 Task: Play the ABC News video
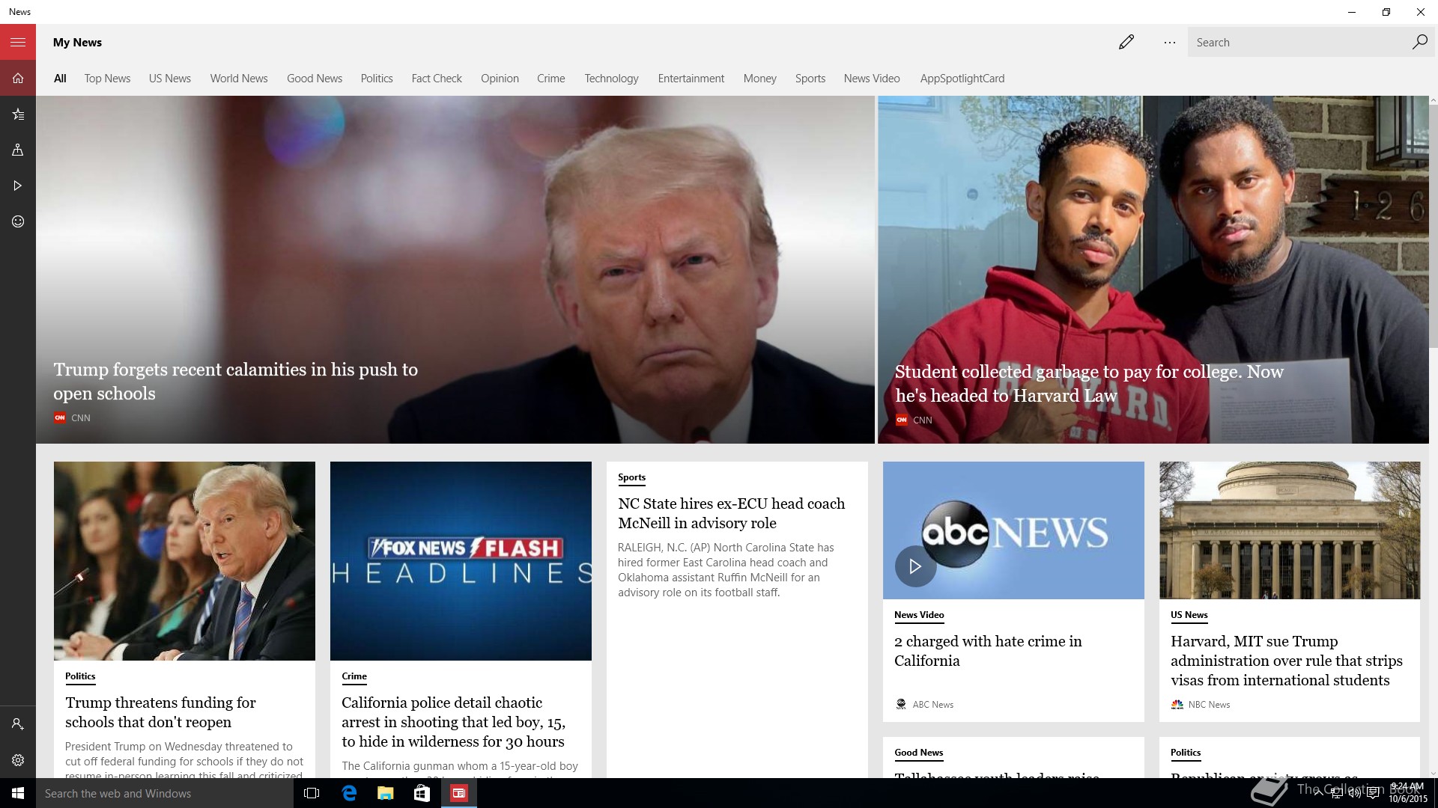click(915, 566)
